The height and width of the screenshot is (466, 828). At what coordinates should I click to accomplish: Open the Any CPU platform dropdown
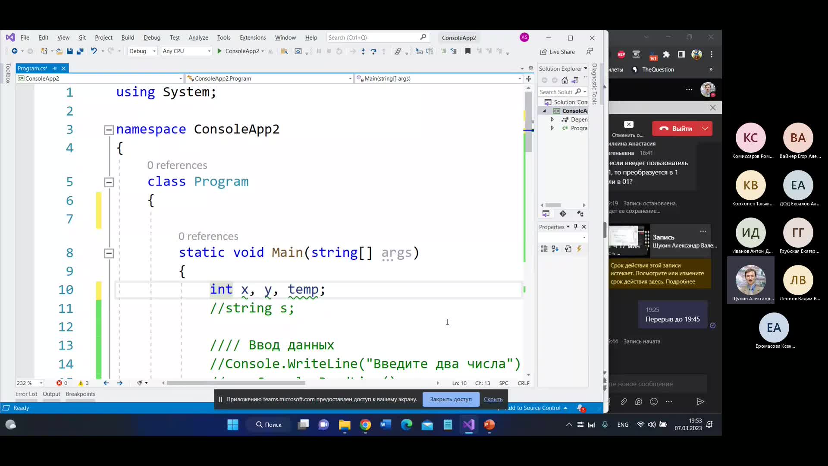pos(187,51)
